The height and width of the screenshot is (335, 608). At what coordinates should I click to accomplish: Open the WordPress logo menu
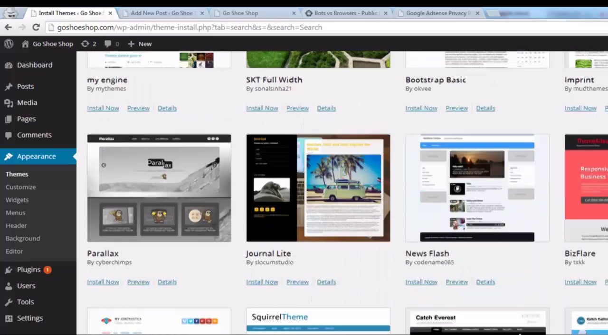coord(9,44)
